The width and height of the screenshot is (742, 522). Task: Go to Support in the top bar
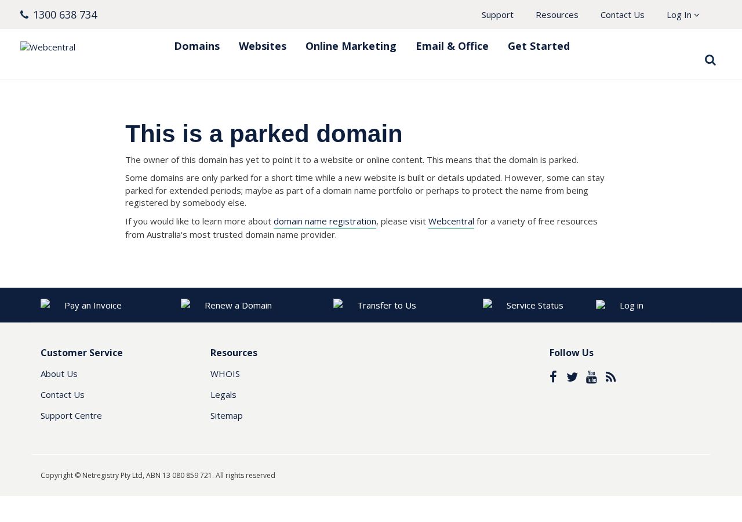pos(497,14)
